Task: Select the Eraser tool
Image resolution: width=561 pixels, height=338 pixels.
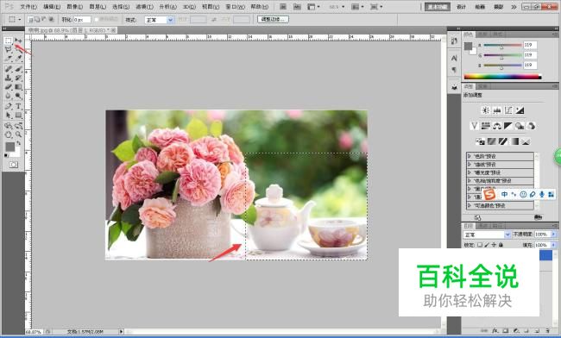Action: pyautogui.click(x=8, y=86)
